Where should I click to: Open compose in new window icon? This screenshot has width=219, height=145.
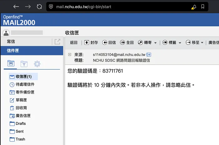57,42
